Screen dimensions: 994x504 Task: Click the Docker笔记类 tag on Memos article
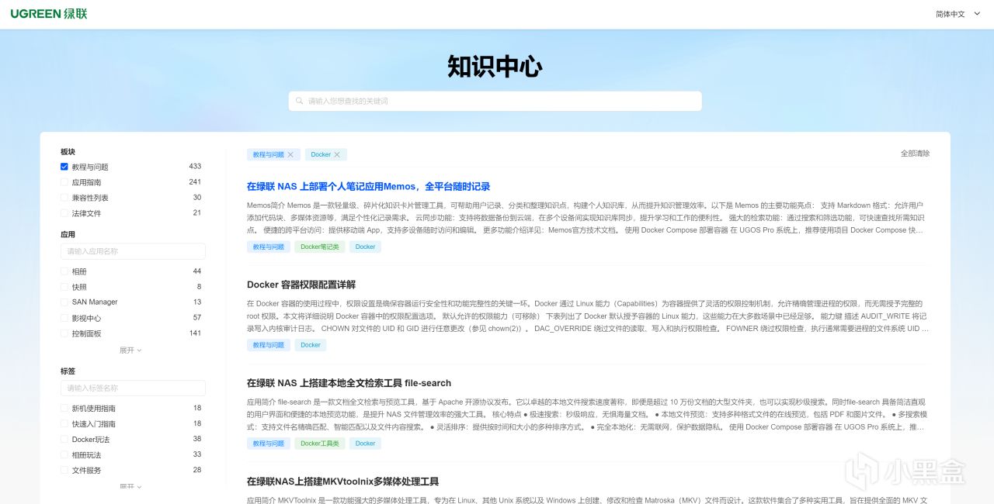point(320,247)
